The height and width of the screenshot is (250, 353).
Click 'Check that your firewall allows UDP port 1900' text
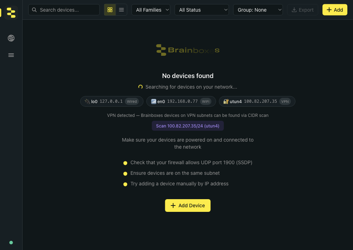coord(191,163)
